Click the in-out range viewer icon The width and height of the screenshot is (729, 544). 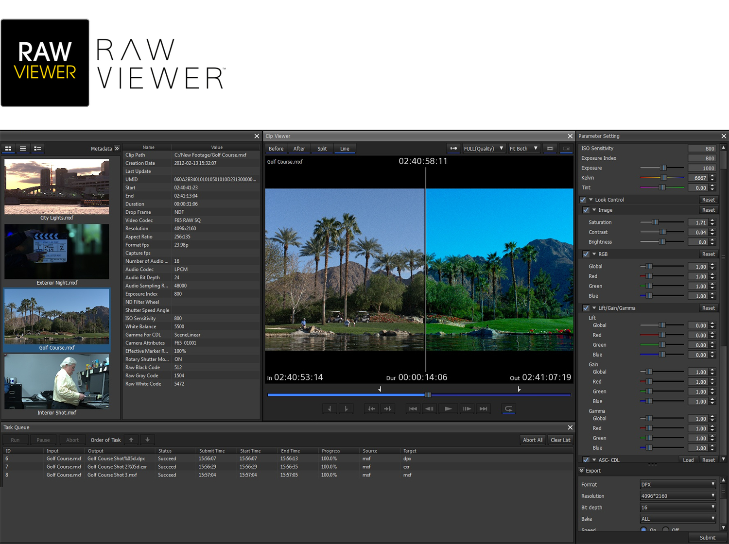pyautogui.click(x=453, y=149)
